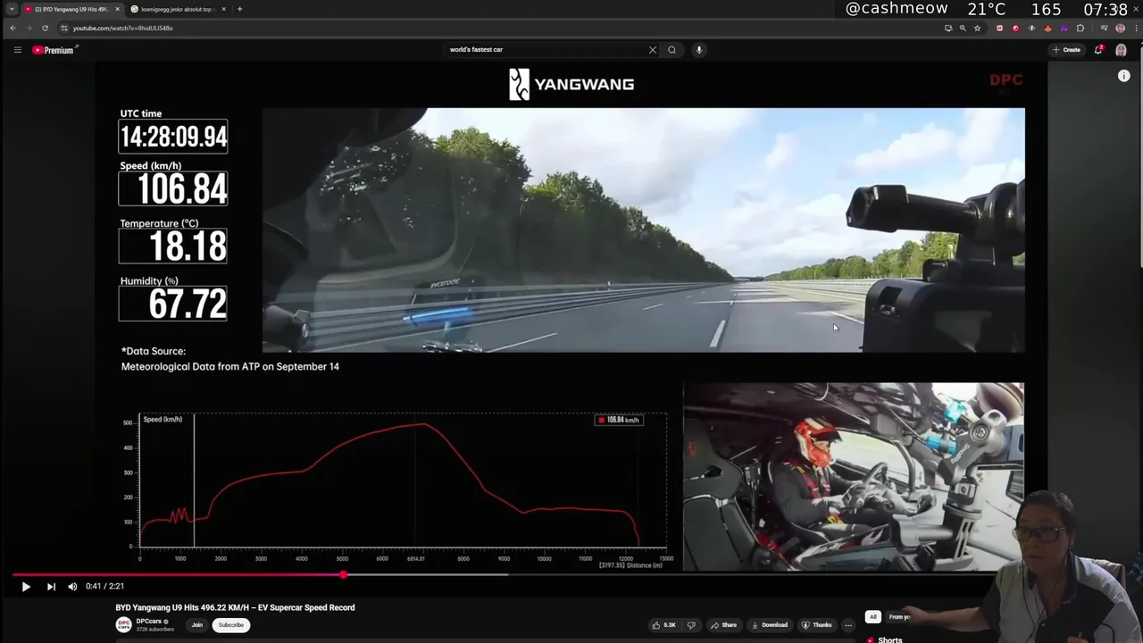Click video title BYD Yangwang U9 Hits

coord(235,607)
